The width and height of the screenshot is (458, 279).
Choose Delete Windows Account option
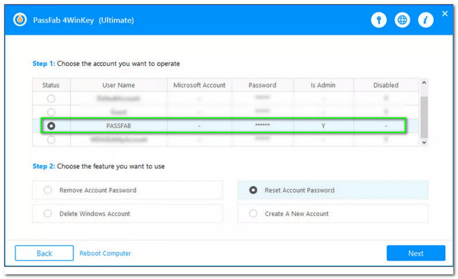(x=48, y=214)
